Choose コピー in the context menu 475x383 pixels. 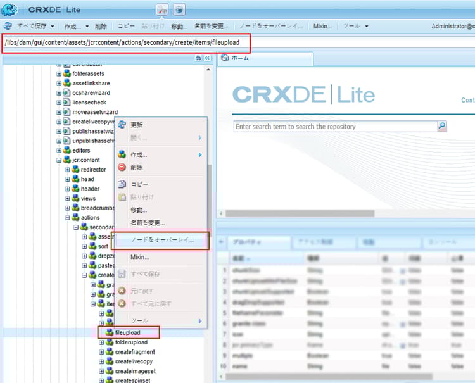(161, 184)
